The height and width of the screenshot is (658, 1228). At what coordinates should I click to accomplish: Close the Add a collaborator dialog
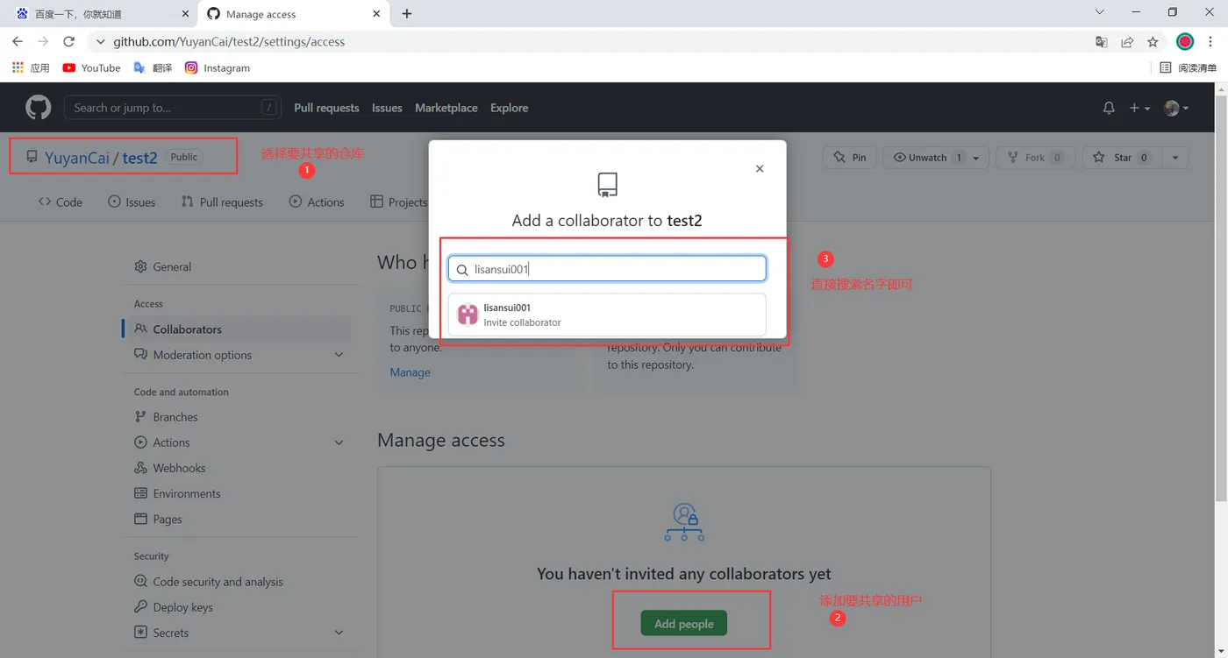(x=760, y=168)
